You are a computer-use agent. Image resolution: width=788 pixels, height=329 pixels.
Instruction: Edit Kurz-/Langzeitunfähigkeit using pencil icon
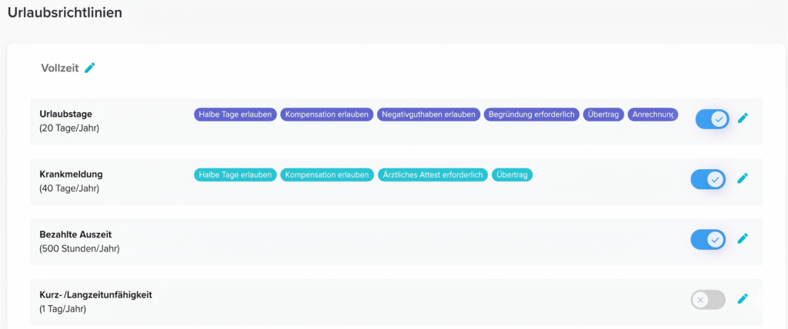point(743,299)
